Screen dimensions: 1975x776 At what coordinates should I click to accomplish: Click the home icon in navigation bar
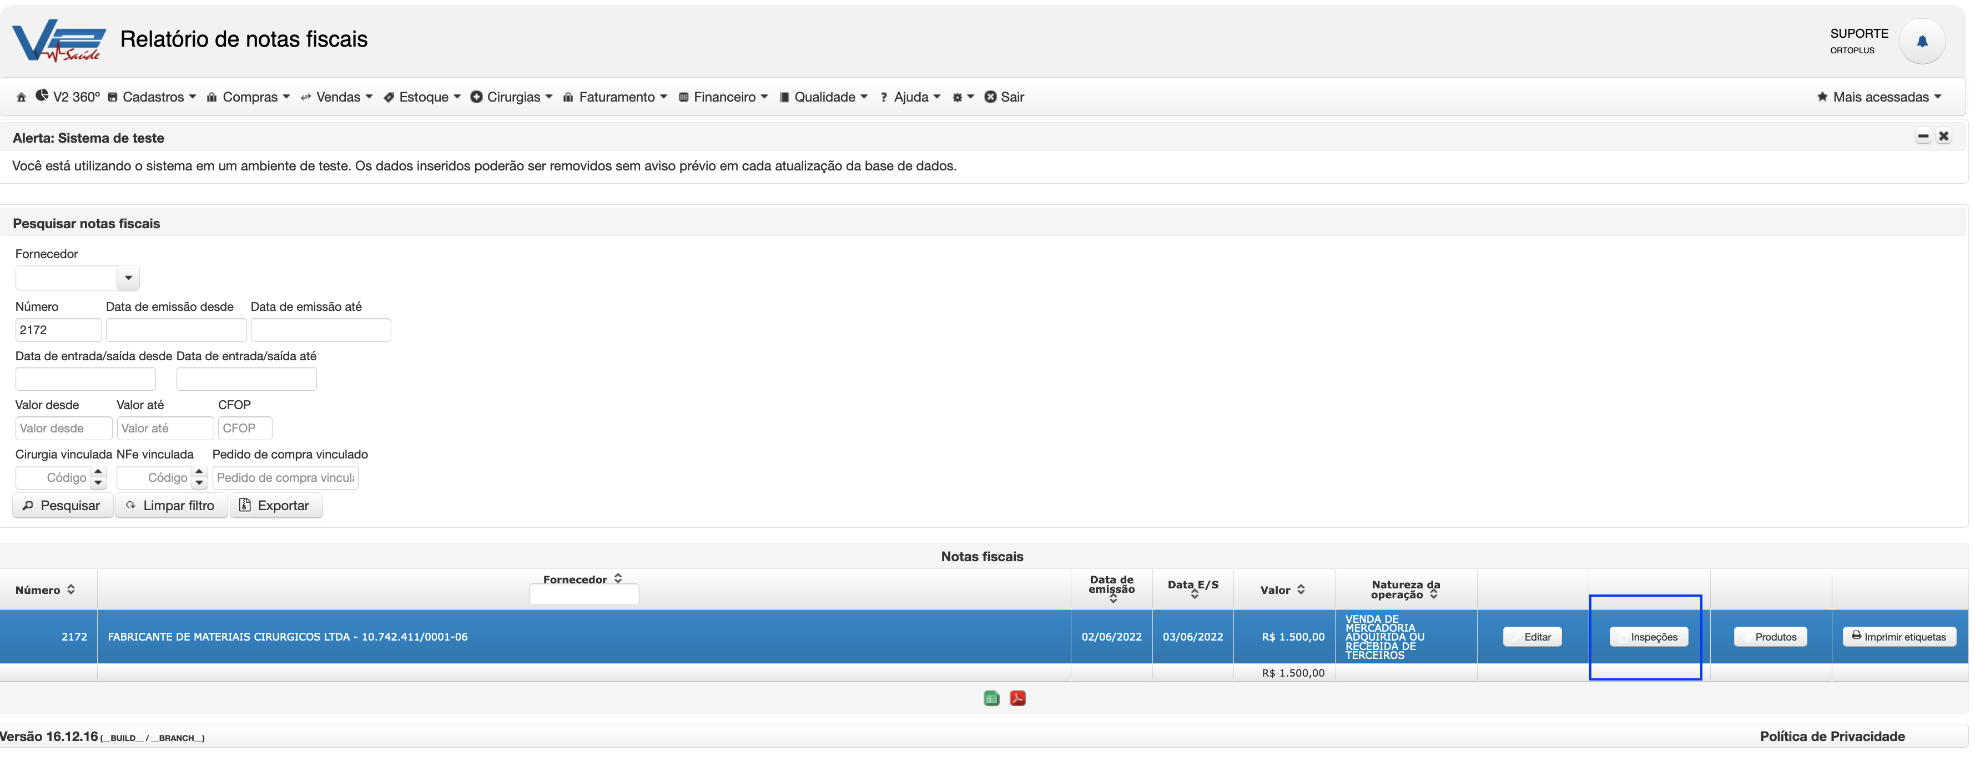coord(22,97)
